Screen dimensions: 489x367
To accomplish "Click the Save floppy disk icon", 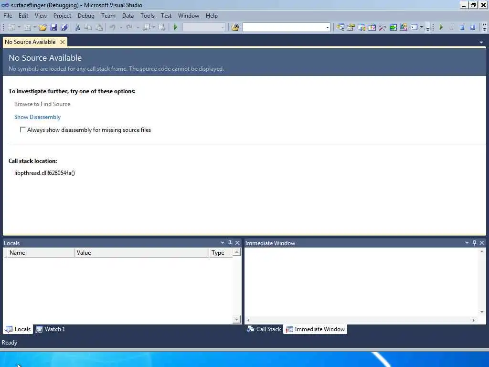I will 53,27.
